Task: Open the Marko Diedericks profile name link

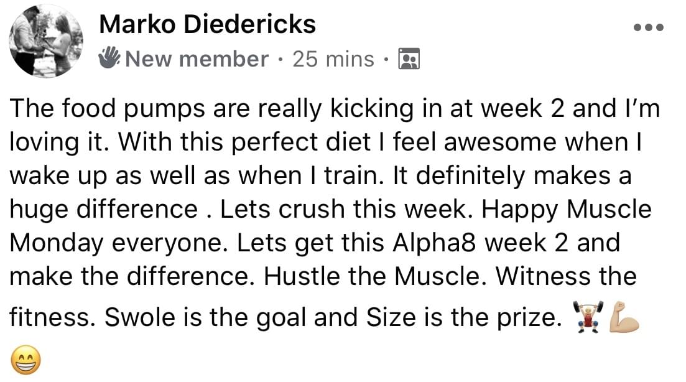Action: pyautogui.click(x=207, y=25)
